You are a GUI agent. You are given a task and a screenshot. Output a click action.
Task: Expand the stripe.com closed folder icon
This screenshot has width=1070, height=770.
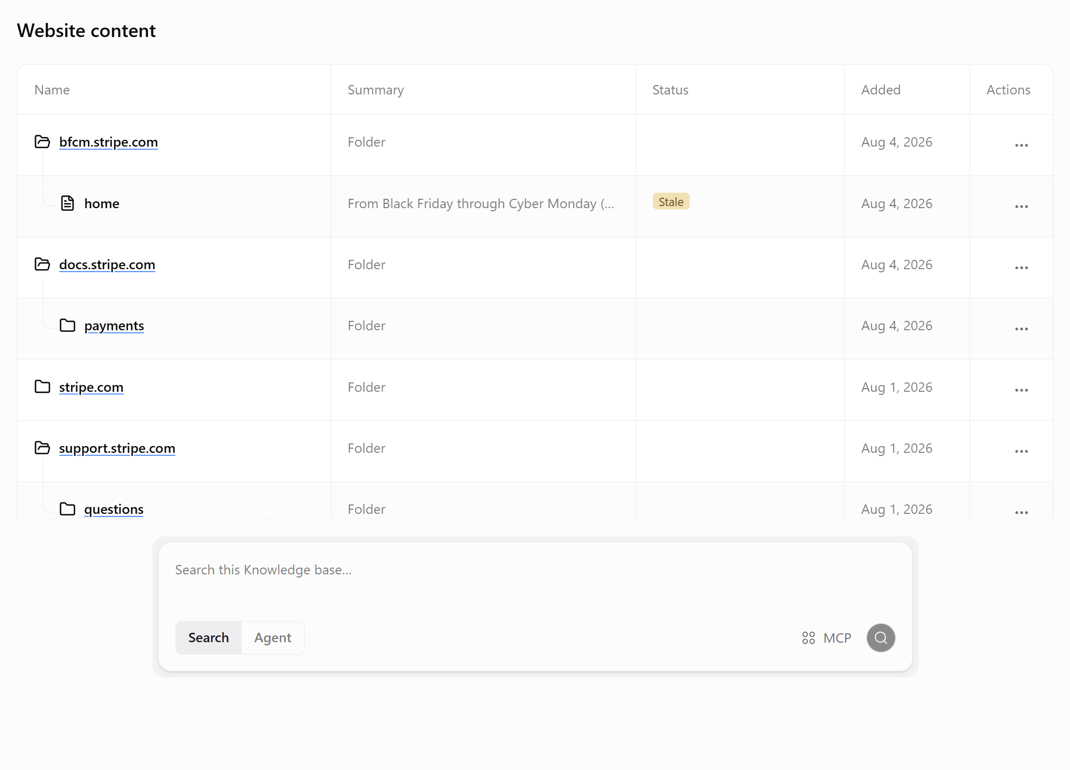click(42, 387)
